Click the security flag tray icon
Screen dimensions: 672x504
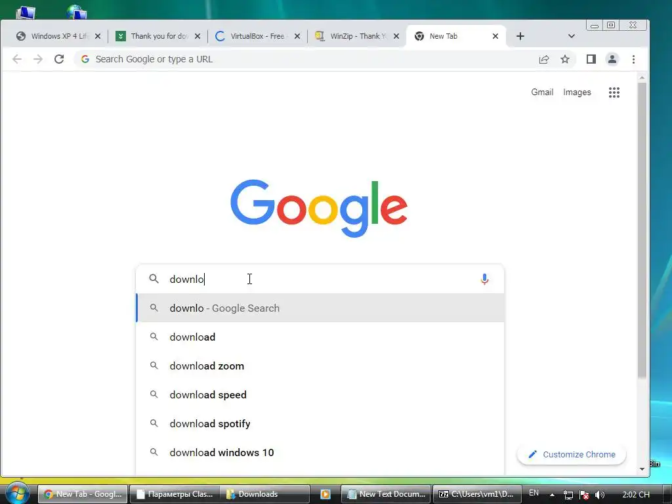(583, 495)
